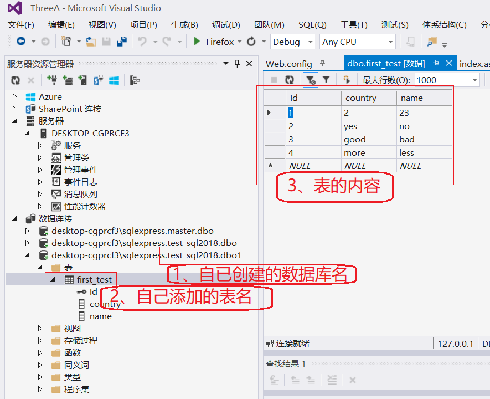490x399 pixels.
Task: Toggle pin on Server Explorer panel
Action: pyautogui.click(x=238, y=64)
